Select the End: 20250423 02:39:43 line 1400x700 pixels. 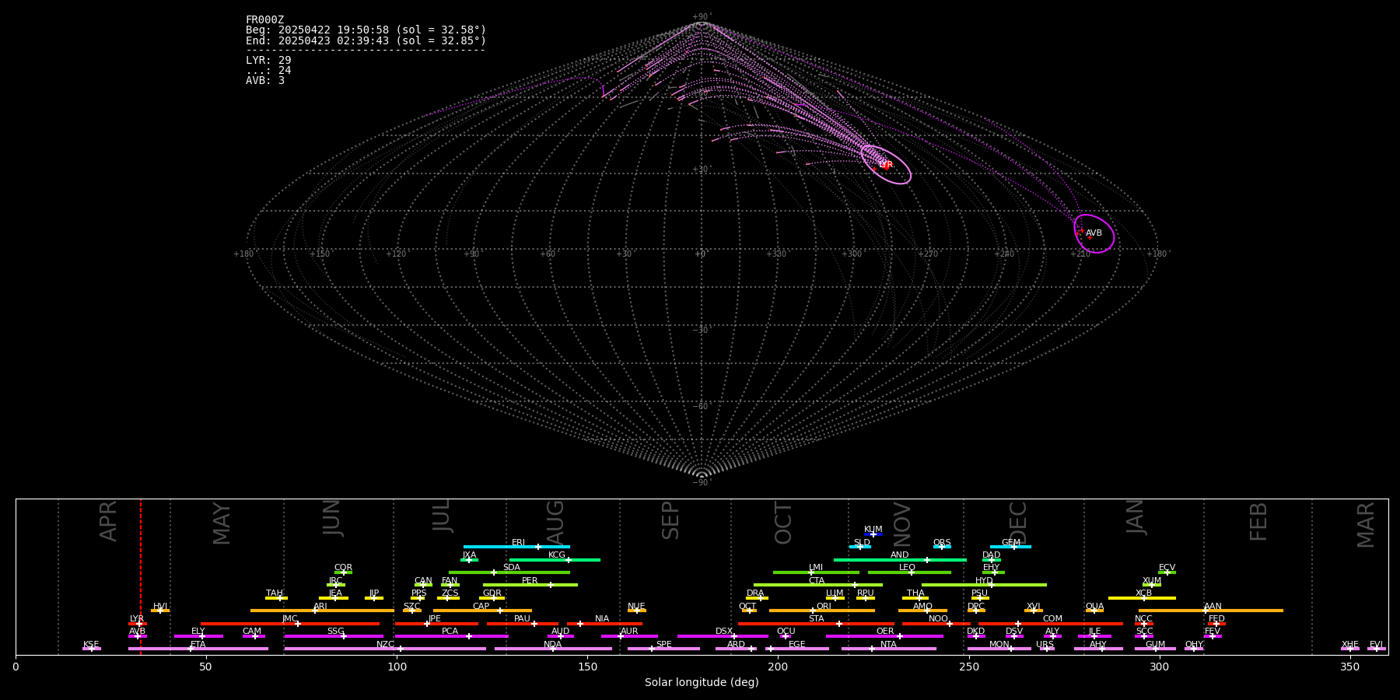[x=366, y=40]
